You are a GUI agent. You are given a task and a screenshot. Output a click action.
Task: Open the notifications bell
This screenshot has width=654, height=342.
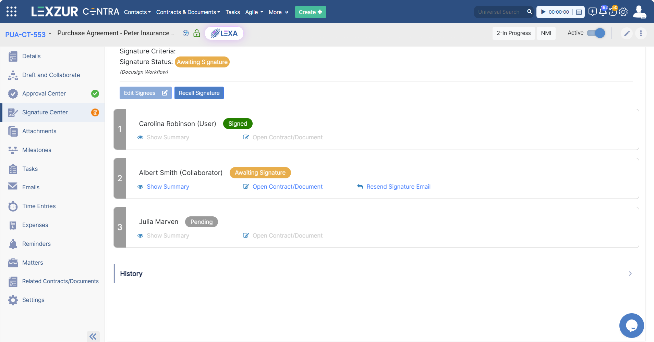tap(602, 11)
